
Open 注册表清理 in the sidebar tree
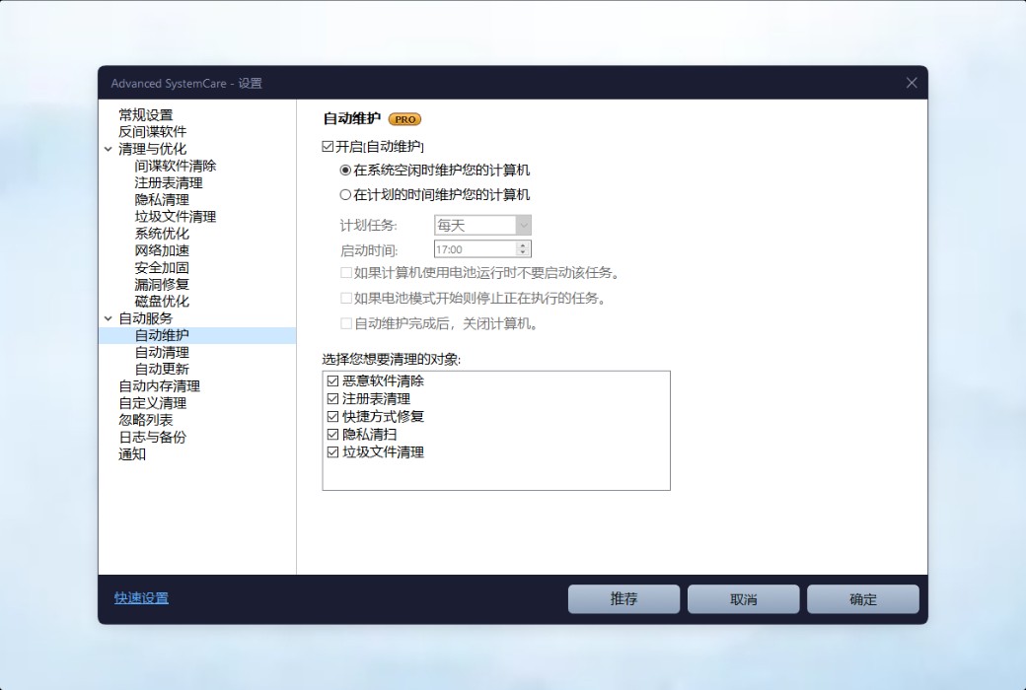click(x=169, y=183)
